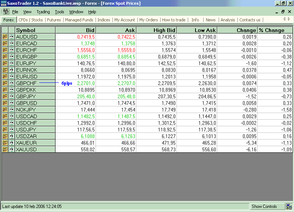Open the chart icon for GBPJPY row

pos(5,96)
